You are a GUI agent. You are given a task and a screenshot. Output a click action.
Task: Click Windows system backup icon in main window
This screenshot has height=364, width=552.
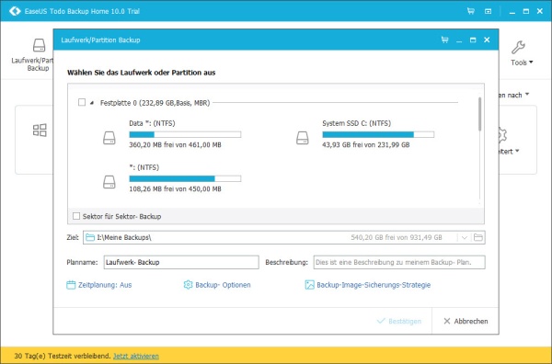(x=40, y=130)
